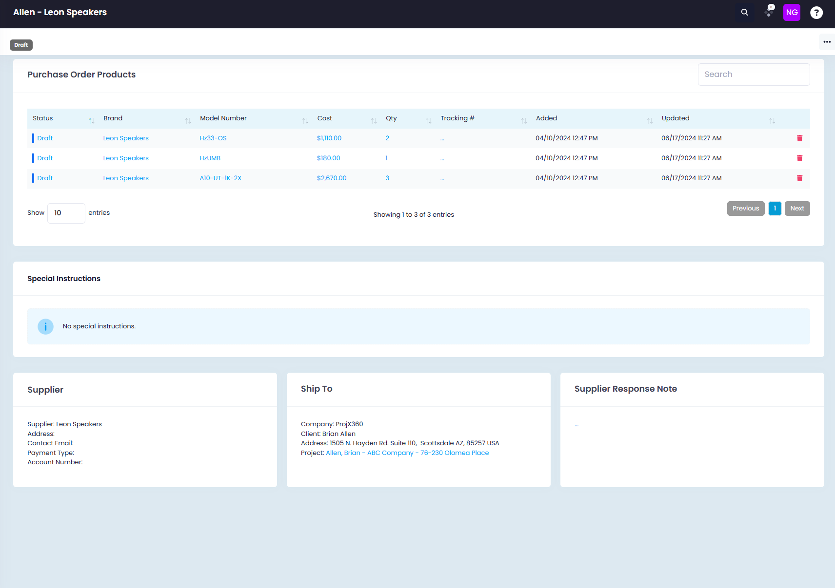835x588 pixels.
Task: Click Draft status of A10-UT-1K-2X row
Action: pos(45,178)
